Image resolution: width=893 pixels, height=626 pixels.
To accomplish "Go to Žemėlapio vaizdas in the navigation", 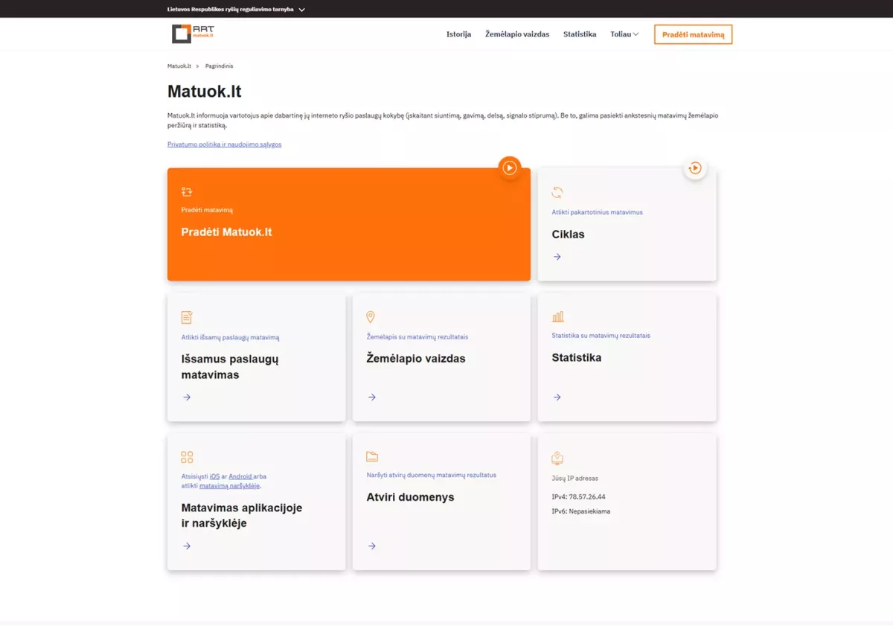I will tap(517, 34).
